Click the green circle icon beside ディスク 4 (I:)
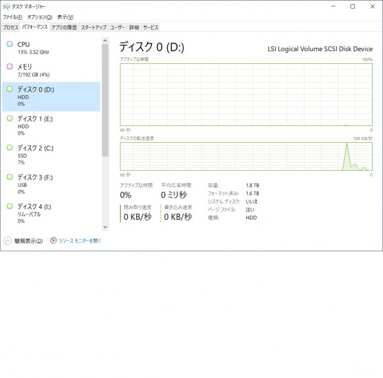 pyautogui.click(x=10, y=206)
